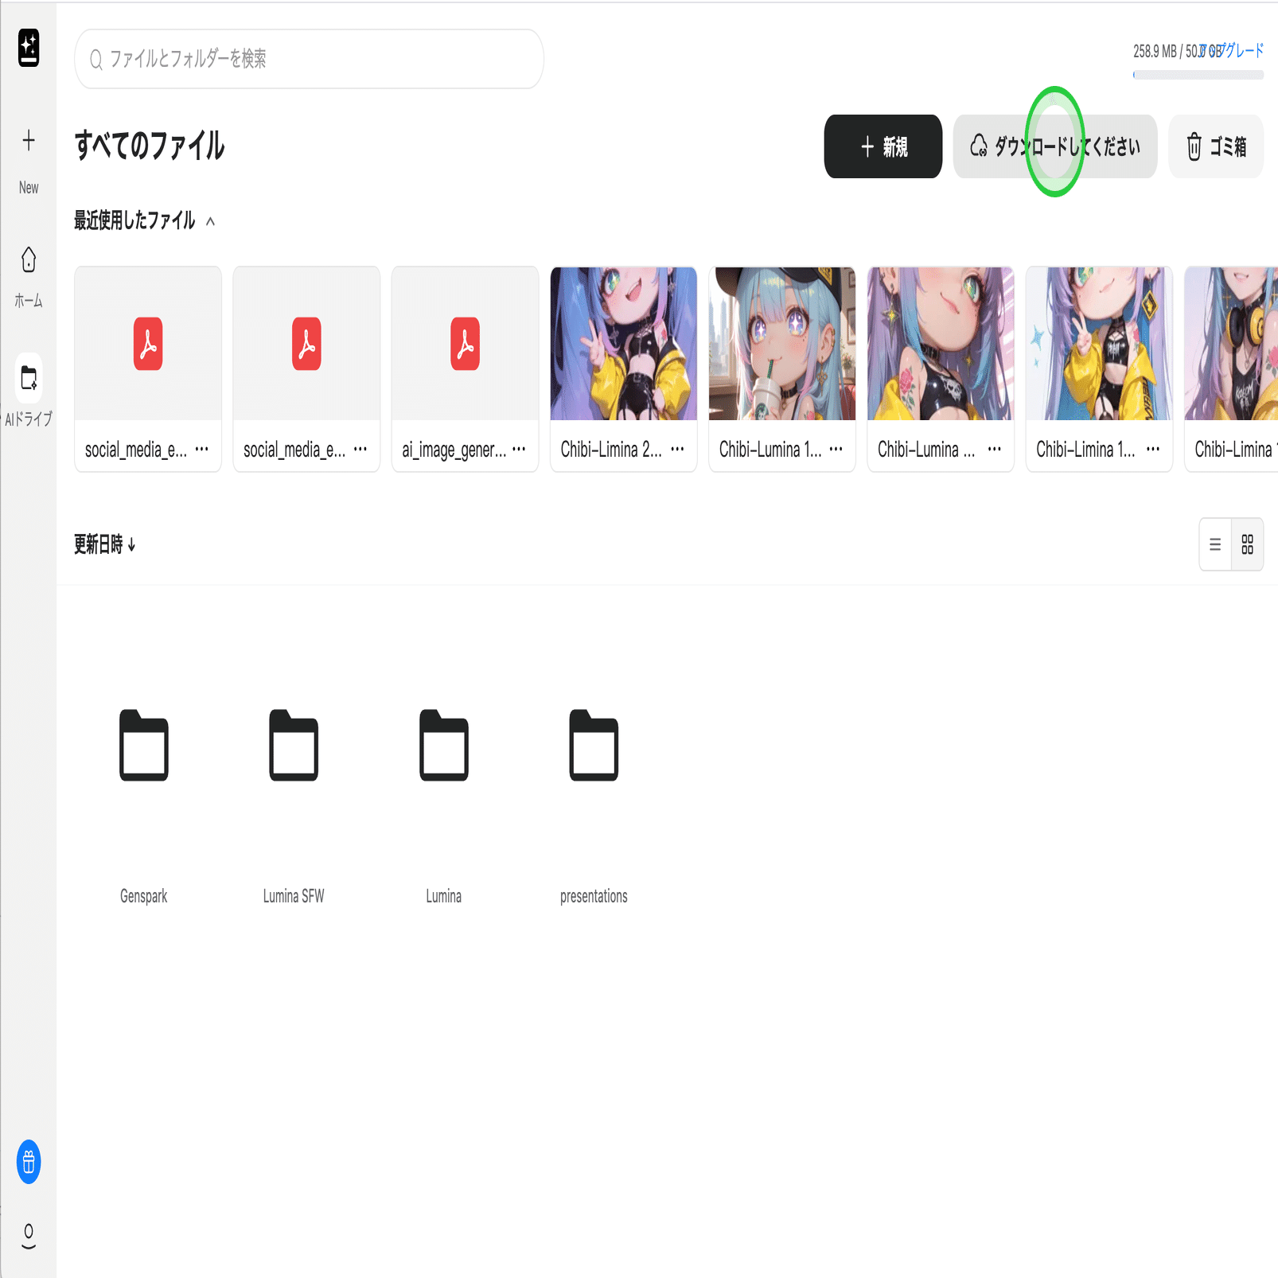
Task: Open the Chibi-Limina 2... image thumbnail
Action: pos(624,344)
